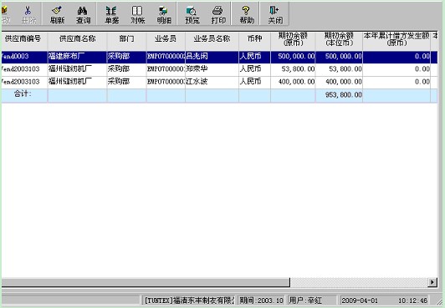Click the horizontal scrollbar right arrow
The image size is (445, 308).
(x=432, y=282)
